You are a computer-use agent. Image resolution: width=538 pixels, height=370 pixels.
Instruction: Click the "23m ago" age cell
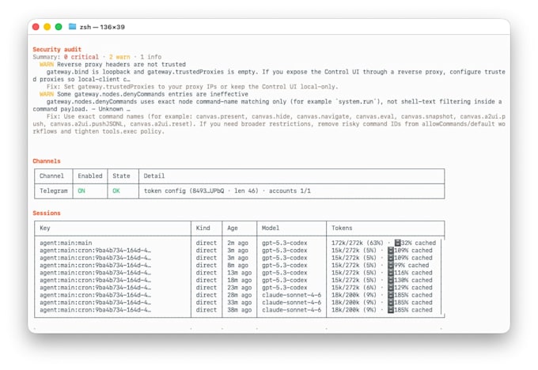click(239, 288)
